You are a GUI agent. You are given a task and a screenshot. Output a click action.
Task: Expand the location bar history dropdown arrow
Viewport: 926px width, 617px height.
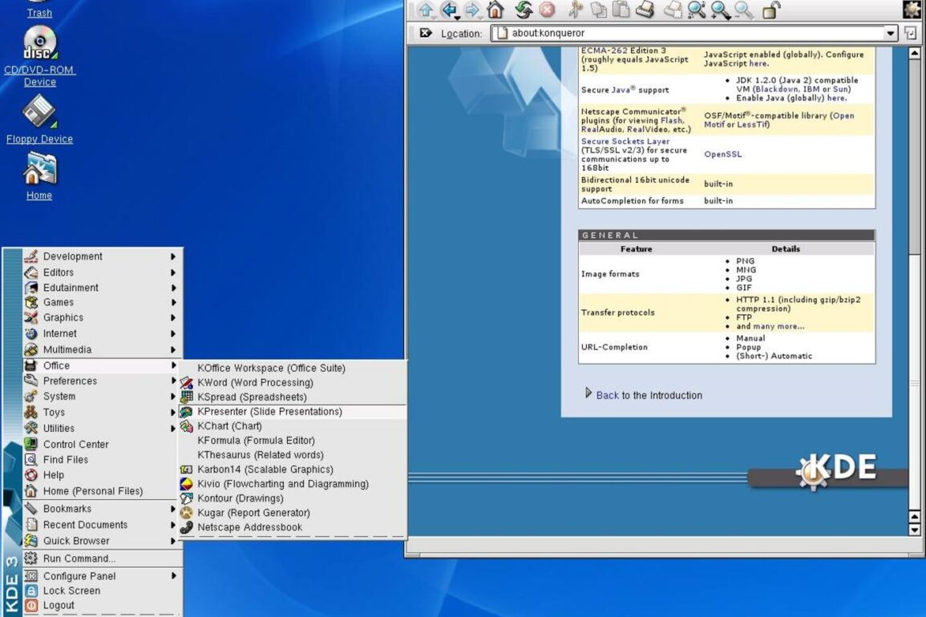(890, 34)
